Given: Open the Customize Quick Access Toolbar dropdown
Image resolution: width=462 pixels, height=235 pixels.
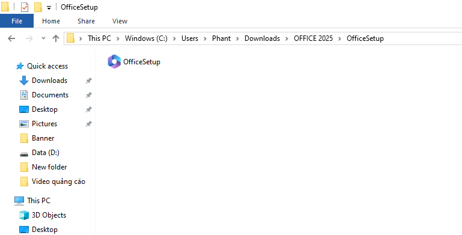Looking at the screenshot, I should point(49,8).
